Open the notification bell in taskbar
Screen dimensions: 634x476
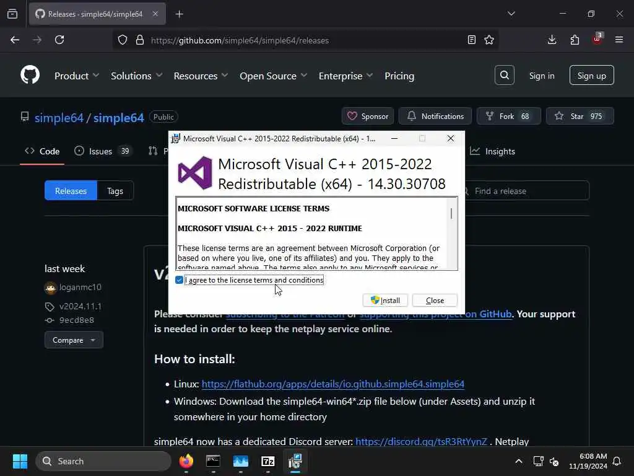point(617,461)
